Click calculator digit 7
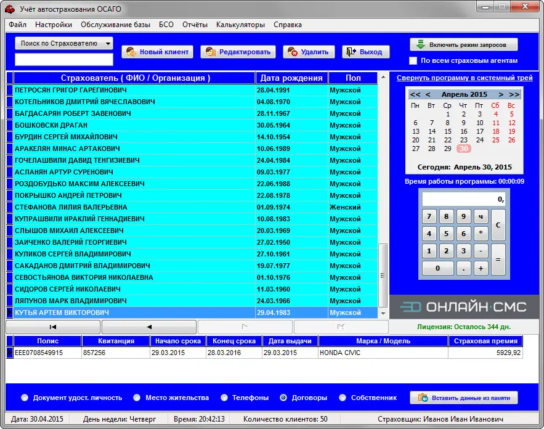 429,216
